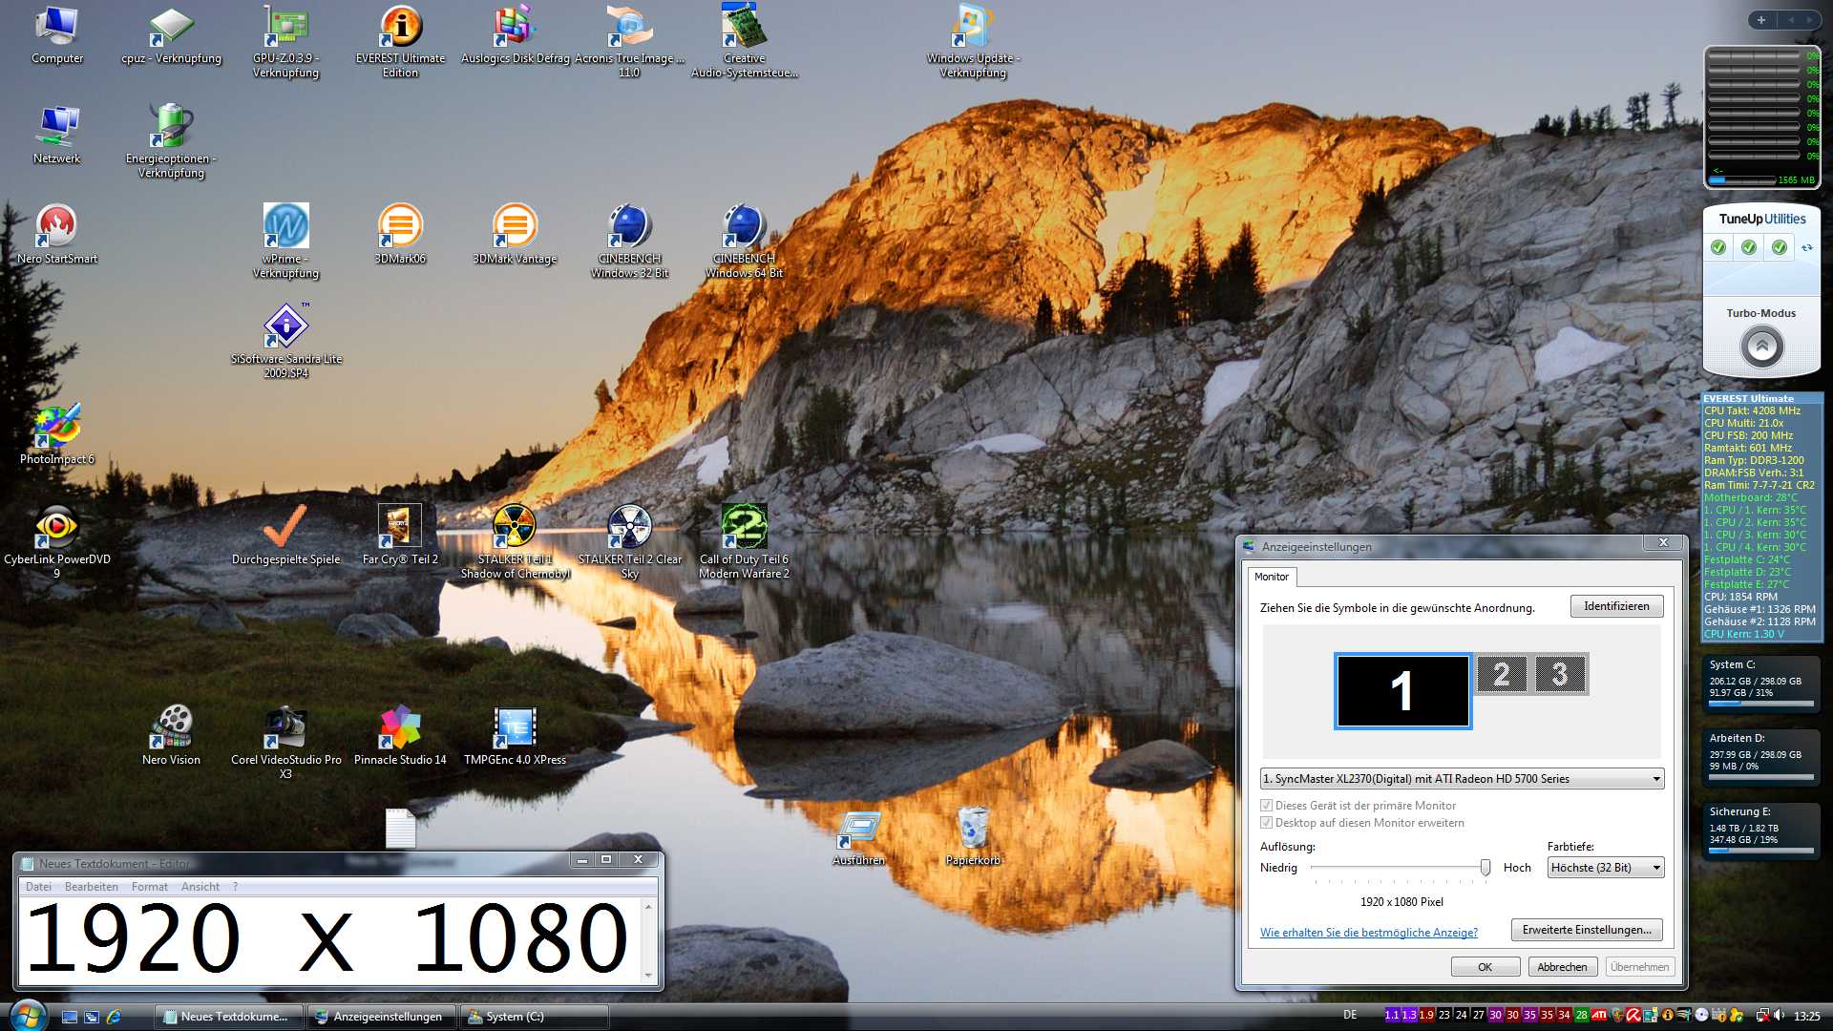Click the TuneUp Turbo-Modus button
The height and width of the screenshot is (1031, 1833).
[x=1761, y=346]
